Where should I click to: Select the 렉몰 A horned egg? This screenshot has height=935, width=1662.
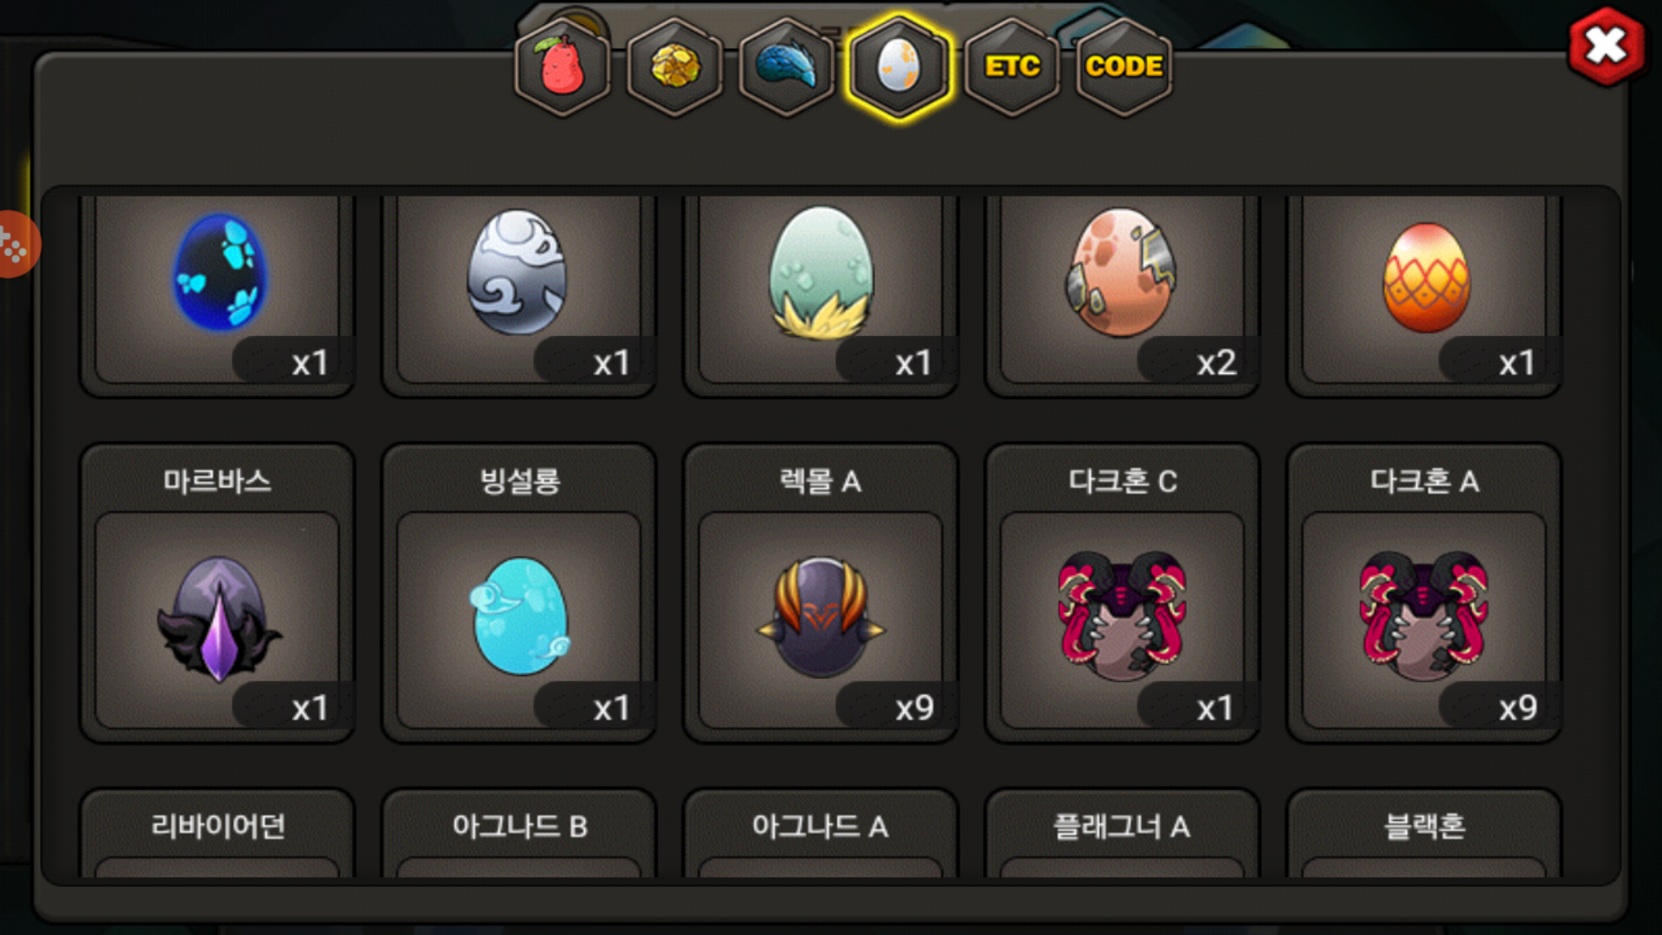coord(821,593)
